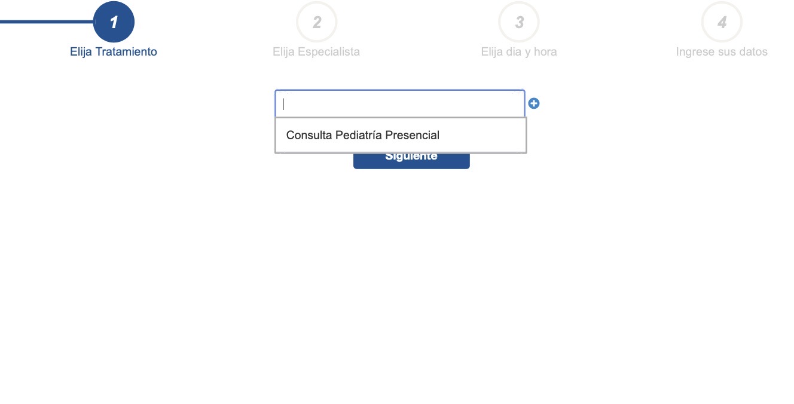Viewport: 794px width, 404px height.
Task: Open the Elija Tratamiento step label
Action: (x=114, y=51)
